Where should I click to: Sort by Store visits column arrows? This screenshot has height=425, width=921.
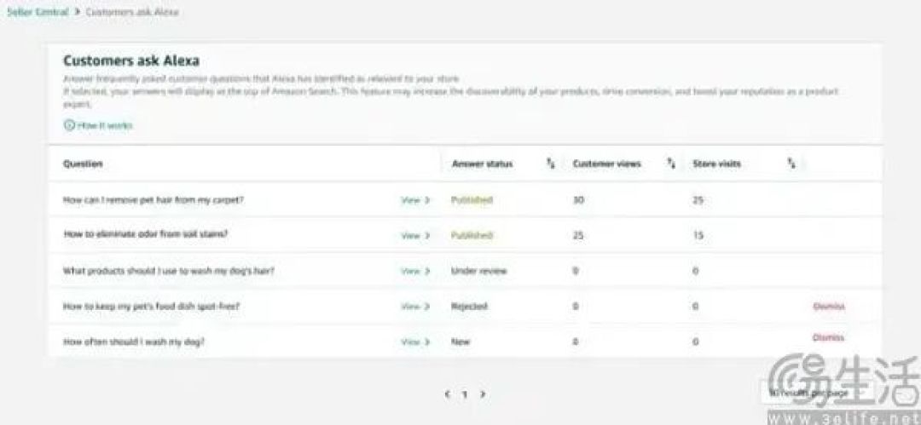coord(791,164)
